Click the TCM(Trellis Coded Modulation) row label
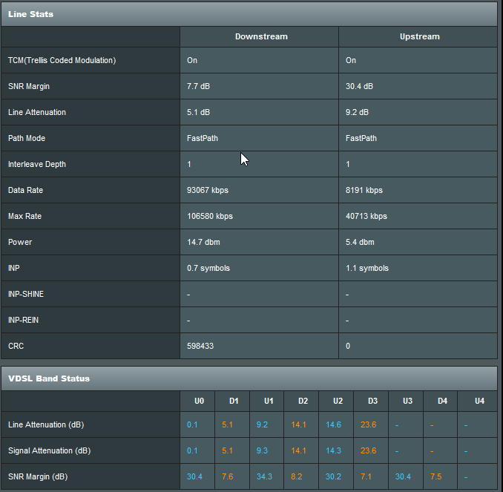This screenshot has height=492, width=503. click(x=62, y=60)
